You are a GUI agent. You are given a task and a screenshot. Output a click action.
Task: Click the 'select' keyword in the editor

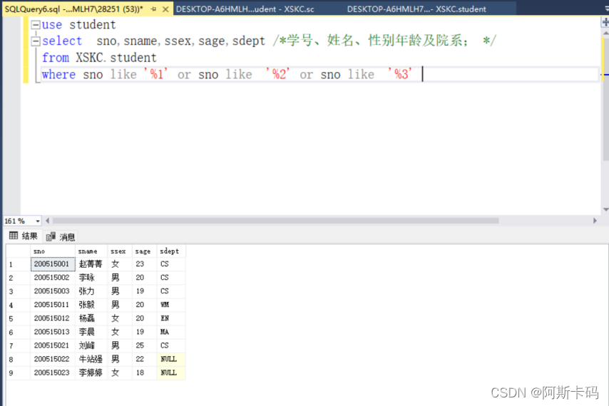(x=62, y=41)
